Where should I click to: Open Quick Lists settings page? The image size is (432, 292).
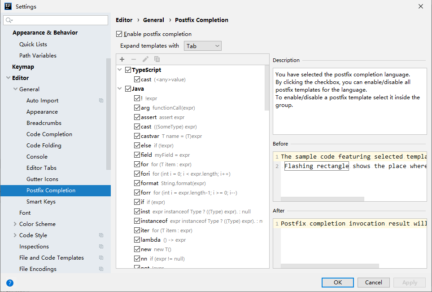point(33,44)
